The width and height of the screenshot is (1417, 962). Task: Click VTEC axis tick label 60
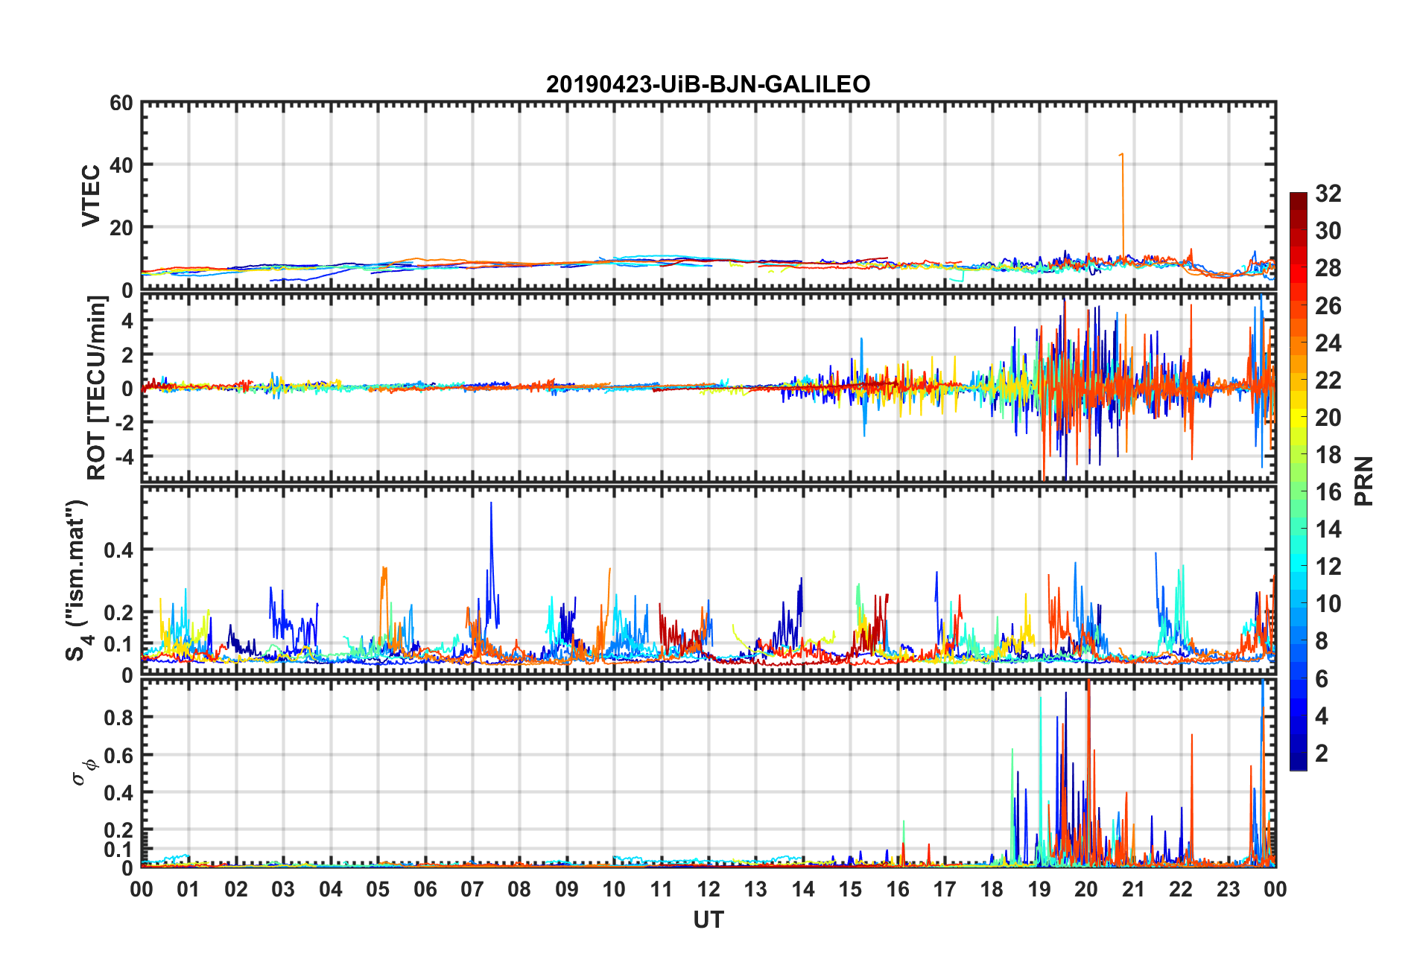point(121,103)
